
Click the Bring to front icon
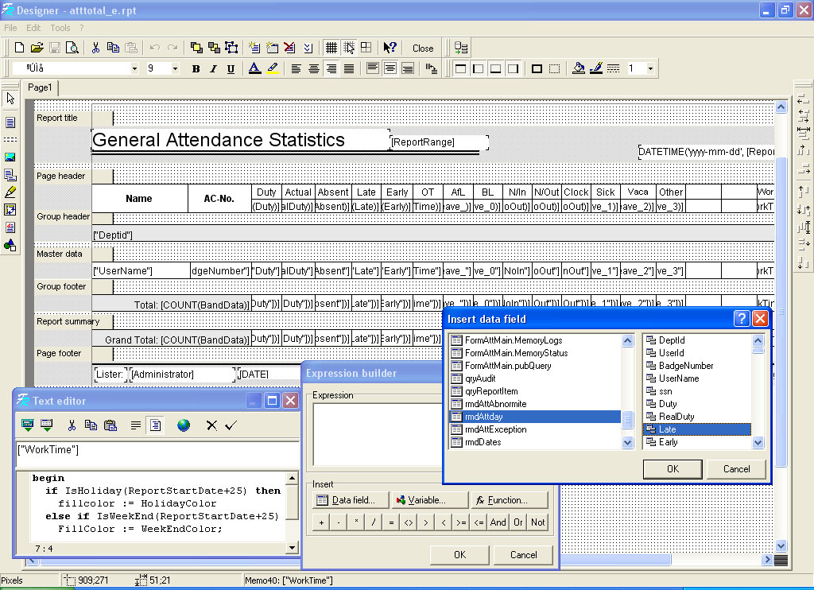pos(196,48)
